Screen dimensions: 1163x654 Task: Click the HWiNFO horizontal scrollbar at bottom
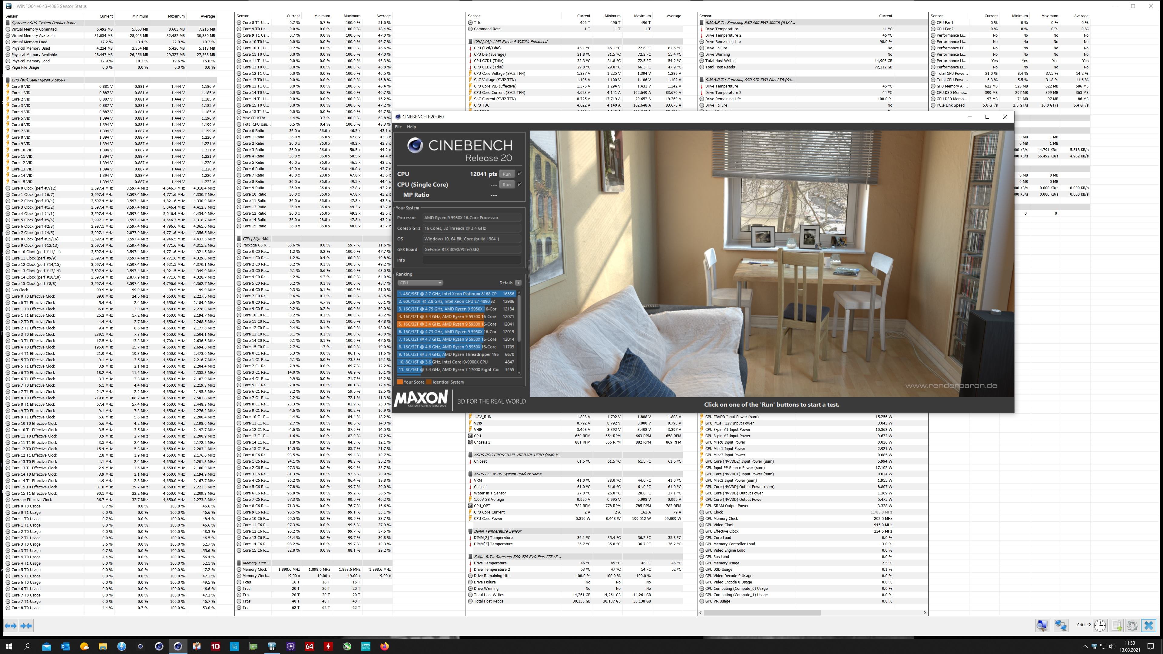[x=763, y=613]
